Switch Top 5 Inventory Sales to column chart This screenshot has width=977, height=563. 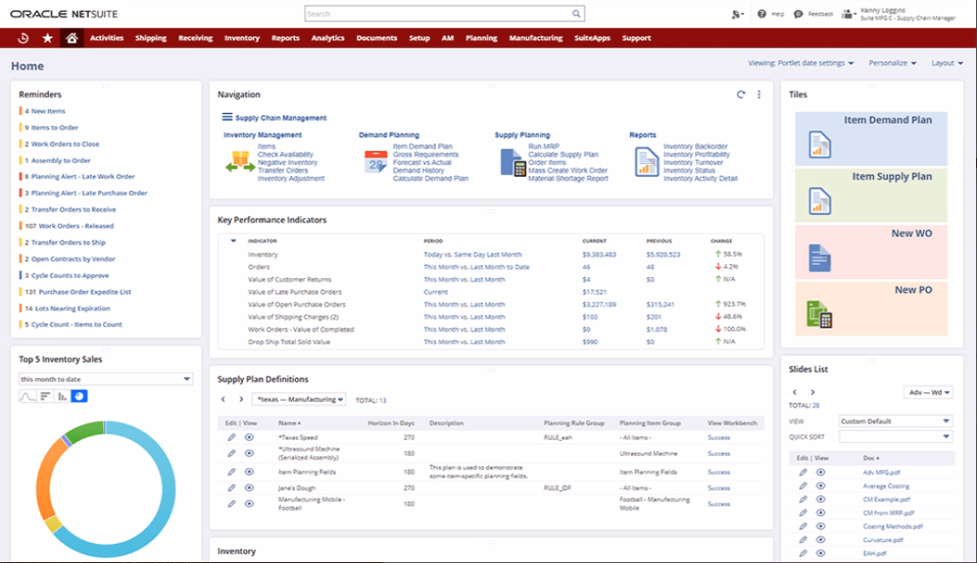pyautogui.click(x=62, y=397)
